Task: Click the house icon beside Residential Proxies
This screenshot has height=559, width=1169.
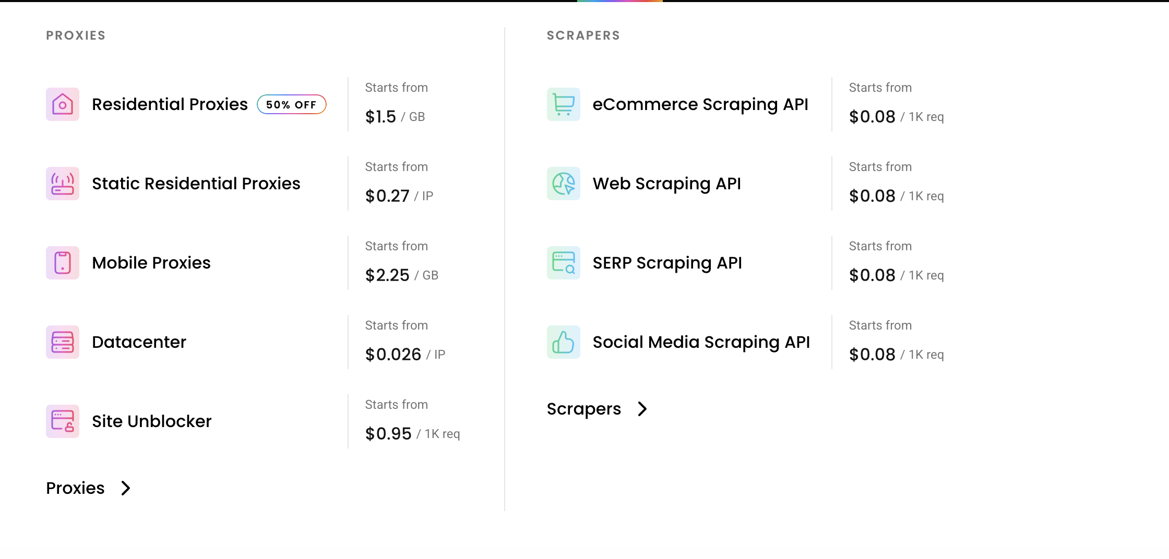Action: click(62, 104)
